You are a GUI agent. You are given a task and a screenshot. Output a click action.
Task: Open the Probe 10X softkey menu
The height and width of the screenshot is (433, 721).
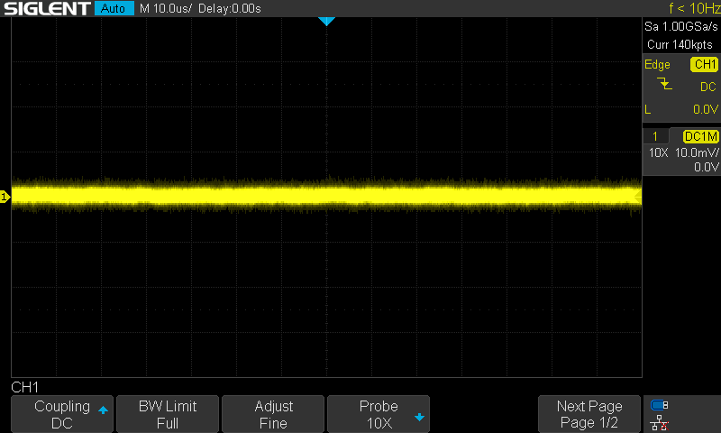click(x=379, y=414)
